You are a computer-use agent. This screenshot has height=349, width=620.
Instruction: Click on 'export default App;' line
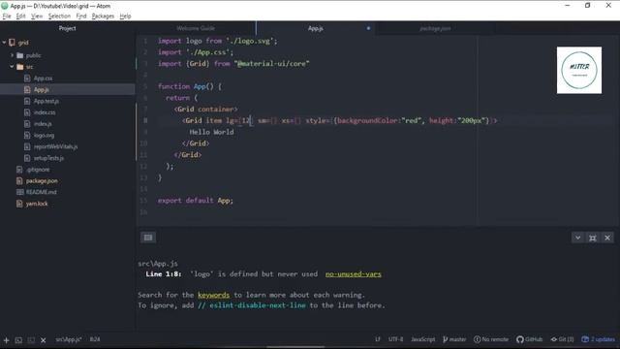click(196, 201)
